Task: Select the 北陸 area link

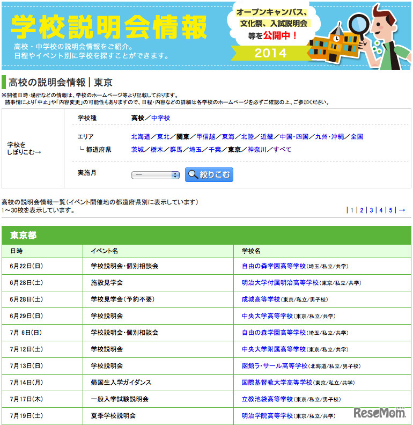Action: pyautogui.click(x=247, y=137)
